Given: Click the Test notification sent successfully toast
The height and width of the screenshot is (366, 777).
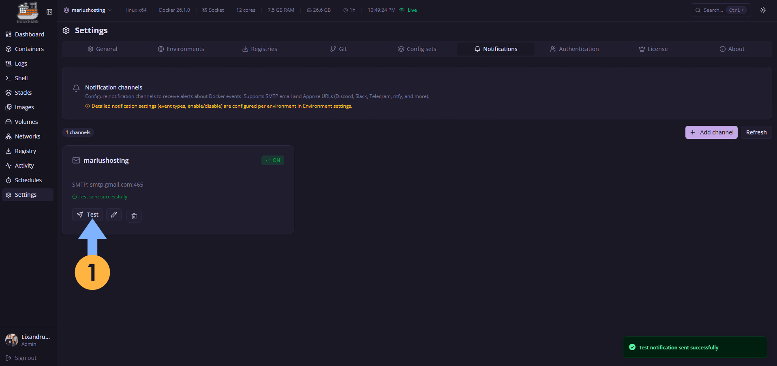Looking at the screenshot, I should click(695, 347).
